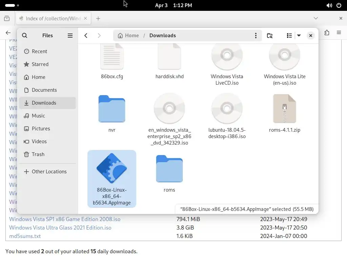Select the roms folder
Screen dimensions: 347x260
pyautogui.click(x=169, y=174)
